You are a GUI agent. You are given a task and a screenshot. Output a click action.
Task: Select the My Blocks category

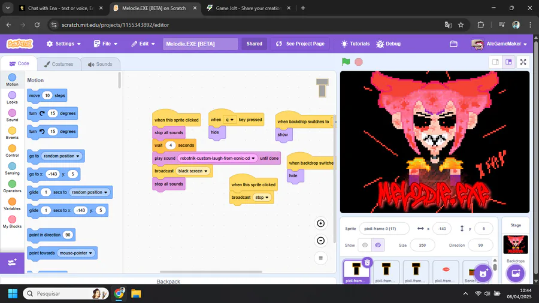pos(12,222)
